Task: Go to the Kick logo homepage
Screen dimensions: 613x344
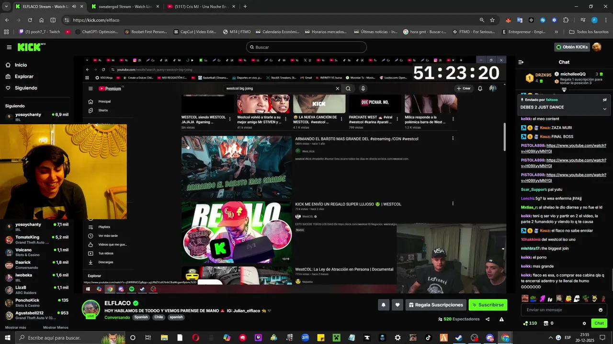Action: point(31,47)
